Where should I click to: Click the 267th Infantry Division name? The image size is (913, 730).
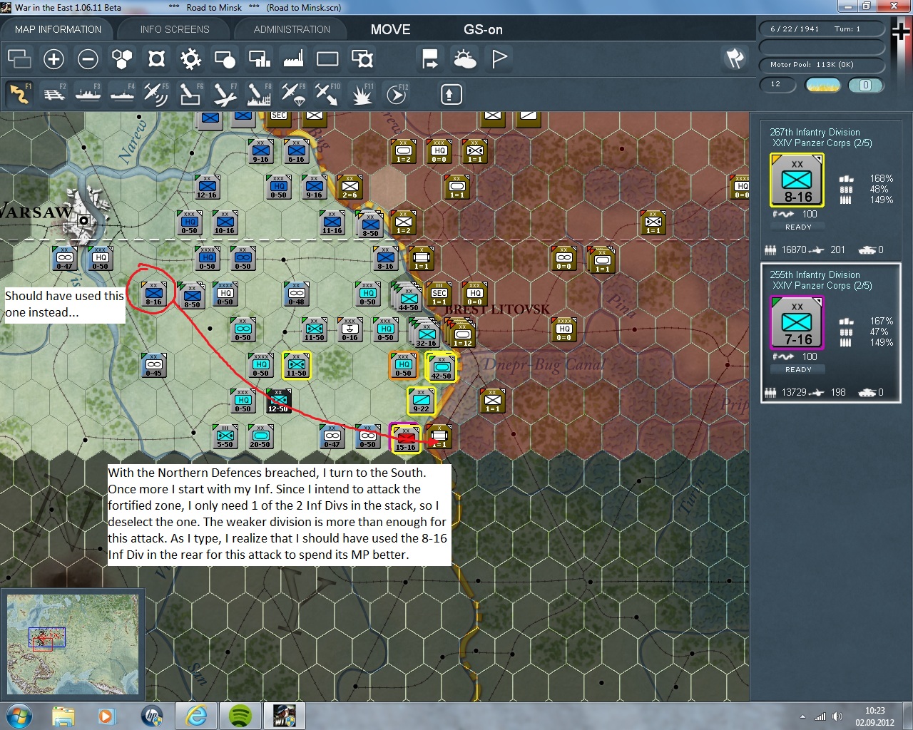[815, 133]
